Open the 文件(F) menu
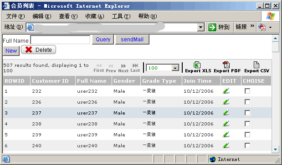282x165 pixels. pyautogui.click(x=15, y=16)
